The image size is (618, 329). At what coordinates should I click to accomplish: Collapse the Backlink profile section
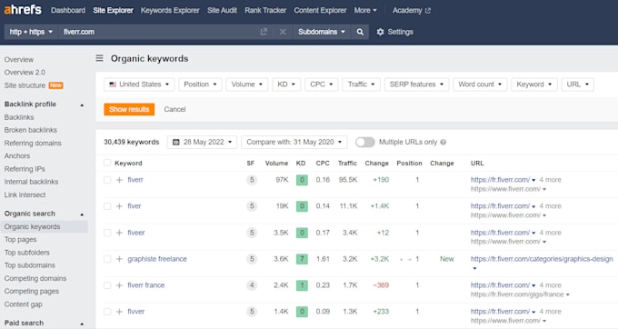pos(82,105)
